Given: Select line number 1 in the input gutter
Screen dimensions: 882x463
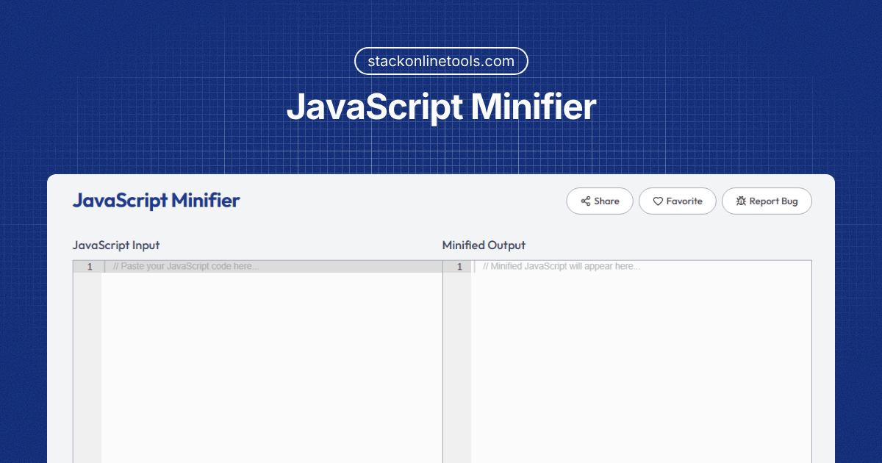Looking at the screenshot, I should pyautogui.click(x=90, y=267).
